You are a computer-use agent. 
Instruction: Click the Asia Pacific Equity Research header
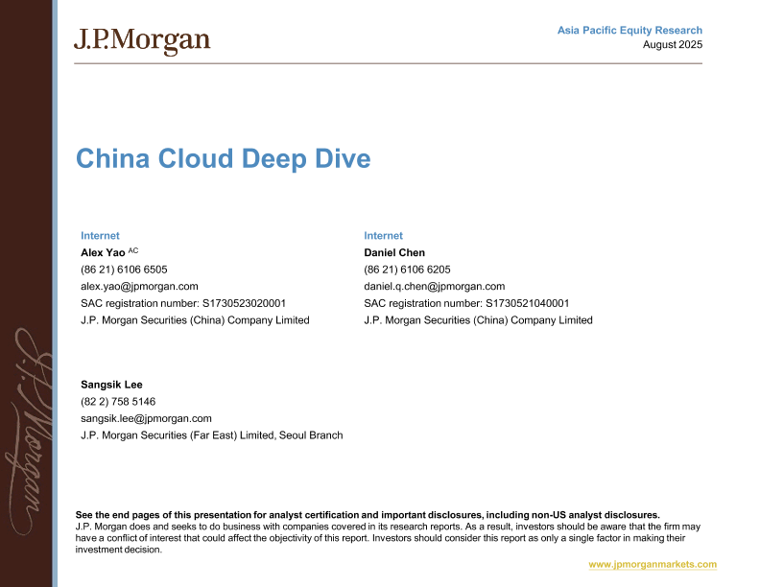point(629,31)
